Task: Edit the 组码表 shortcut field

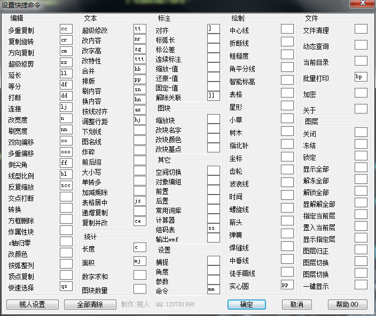Action: [x=214, y=228]
